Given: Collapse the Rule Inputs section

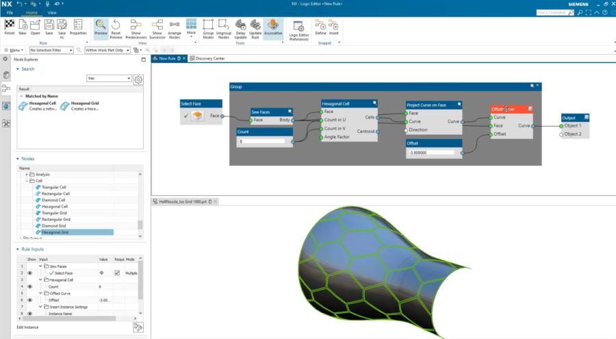Looking at the screenshot, I should pos(18,249).
